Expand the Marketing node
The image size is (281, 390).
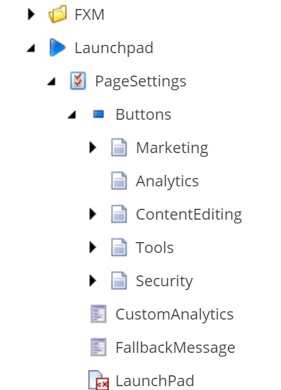(93, 147)
